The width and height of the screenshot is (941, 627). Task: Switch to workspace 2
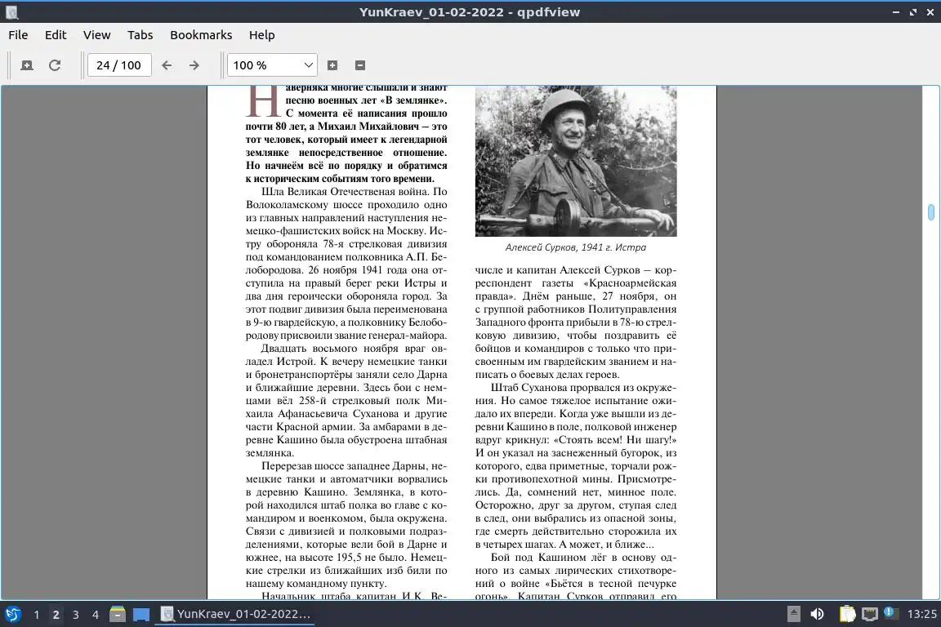point(56,615)
